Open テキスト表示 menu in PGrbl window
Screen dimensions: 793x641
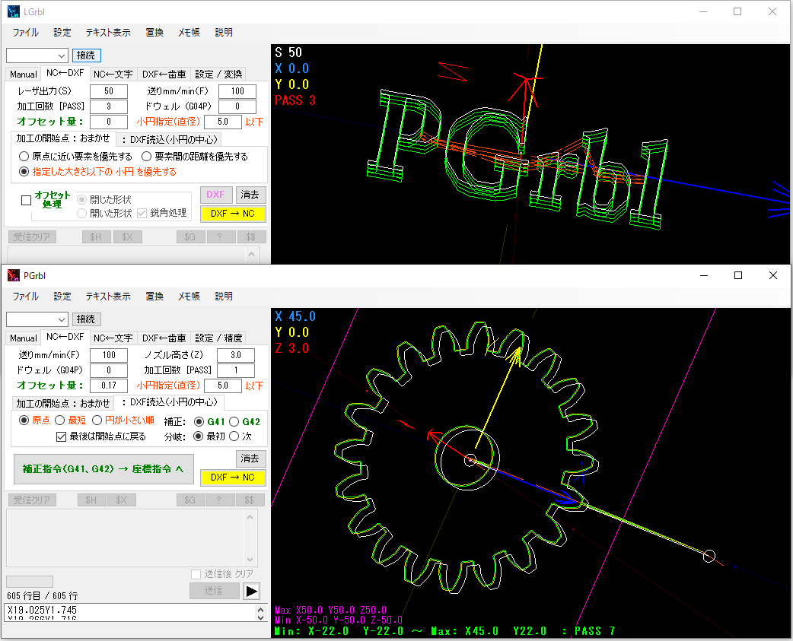[x=108, y=296]
